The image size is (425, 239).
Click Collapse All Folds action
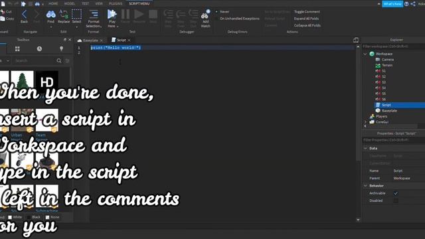[x=307, y=25]
